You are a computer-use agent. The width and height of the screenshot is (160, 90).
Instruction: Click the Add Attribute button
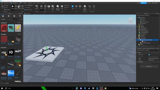pyautogui.click(x=149, y=66)
